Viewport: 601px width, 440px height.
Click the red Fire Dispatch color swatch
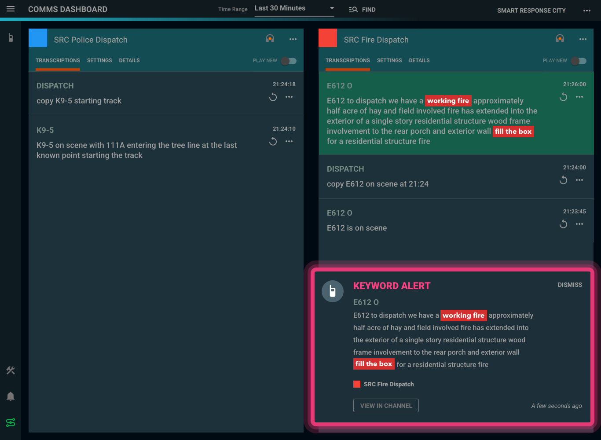point(328,38)
